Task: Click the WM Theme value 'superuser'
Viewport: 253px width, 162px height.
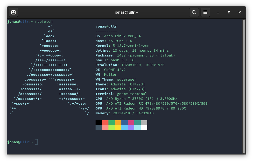Action: pos(127,79)
